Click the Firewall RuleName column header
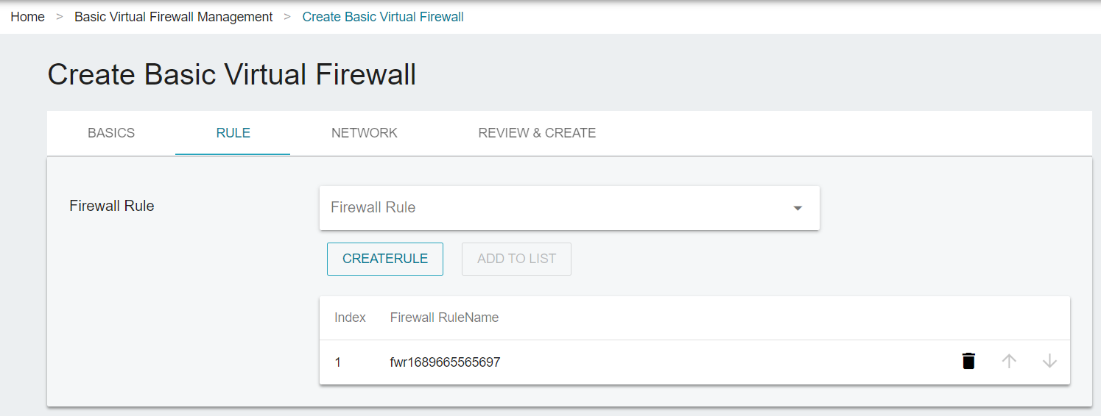1101x416 pixels. click(x=444, y=318)
